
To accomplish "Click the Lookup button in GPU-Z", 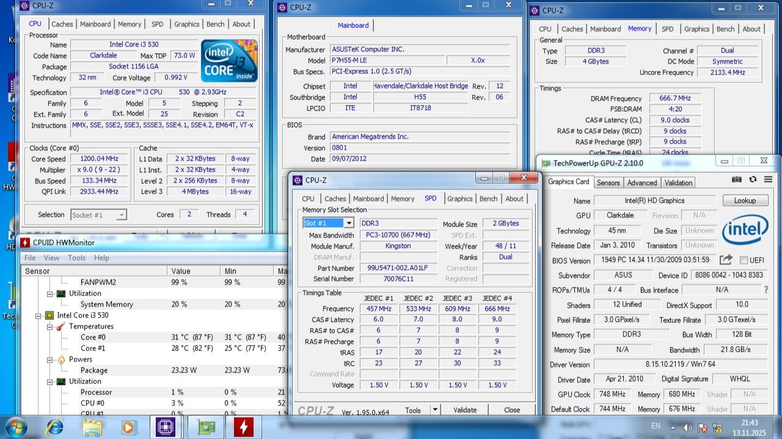I will coord(745,200).
